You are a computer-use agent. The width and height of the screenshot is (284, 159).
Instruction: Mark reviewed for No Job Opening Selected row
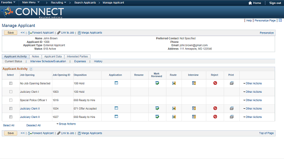157,83
